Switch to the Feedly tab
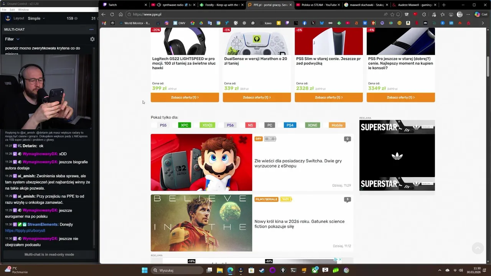The height and width of the screenshot is (276, 491). [222, 5]
